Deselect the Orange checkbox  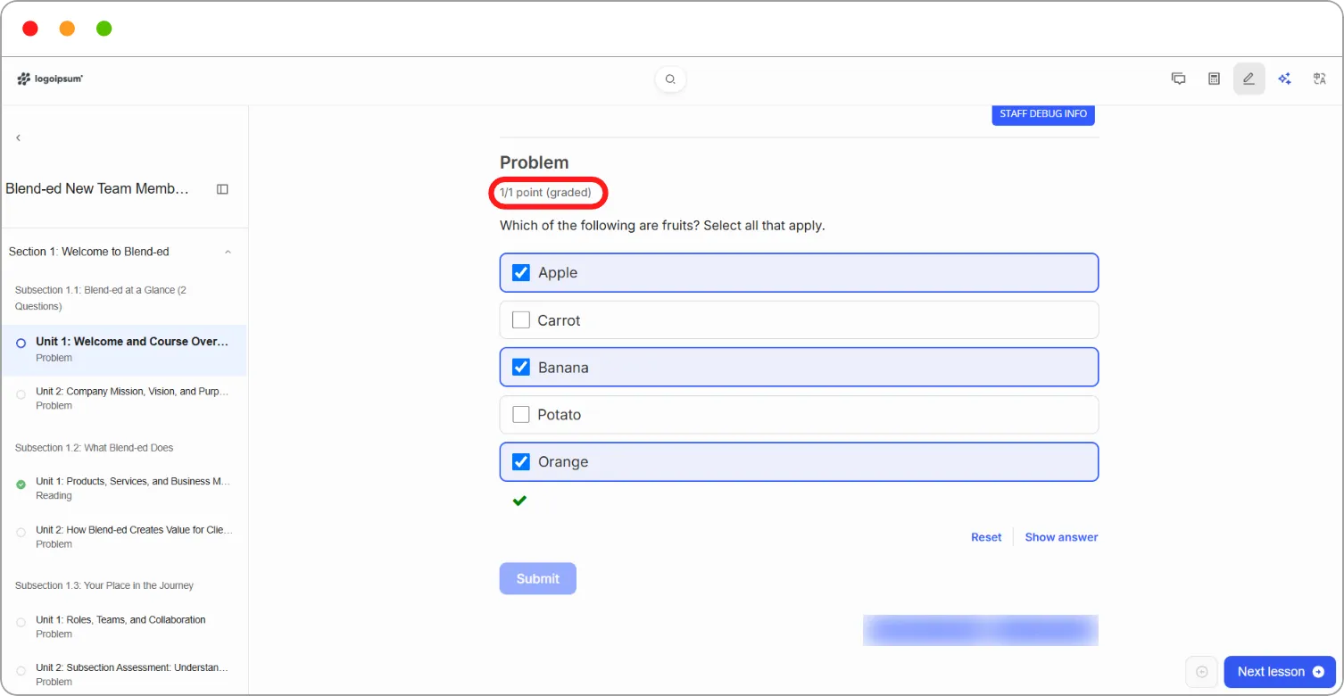point(521,461)
